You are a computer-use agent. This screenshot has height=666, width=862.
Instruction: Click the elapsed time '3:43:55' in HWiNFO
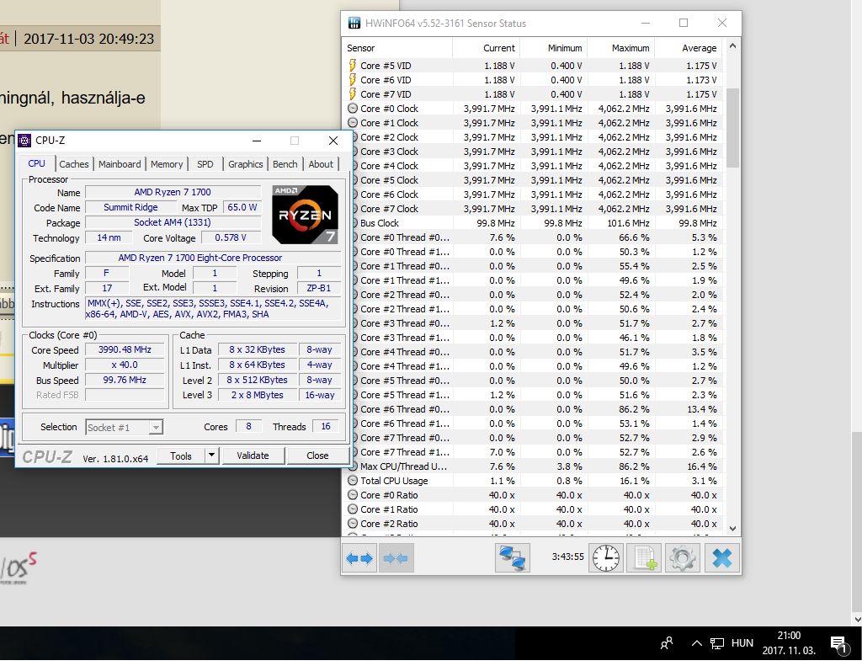point(568,557)
